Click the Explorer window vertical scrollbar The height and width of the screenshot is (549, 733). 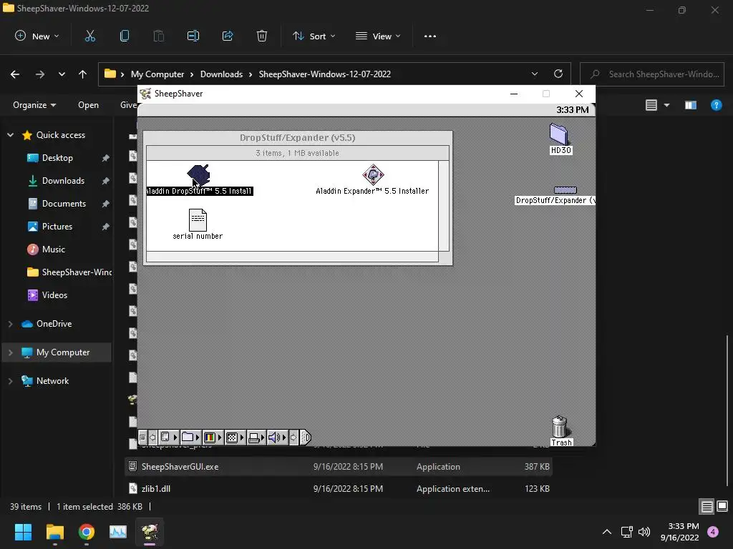(x=727, y=410)
